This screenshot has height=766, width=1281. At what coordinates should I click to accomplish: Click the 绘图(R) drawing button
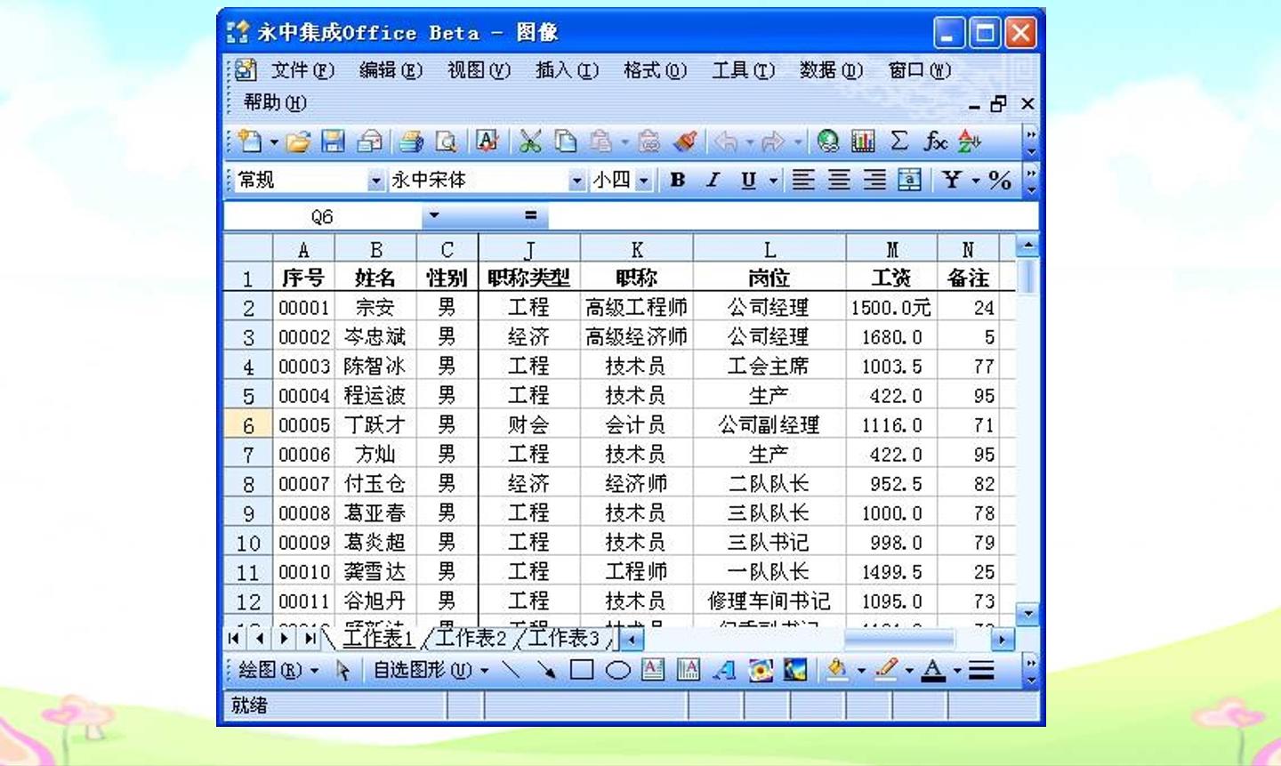pos(278,670)
